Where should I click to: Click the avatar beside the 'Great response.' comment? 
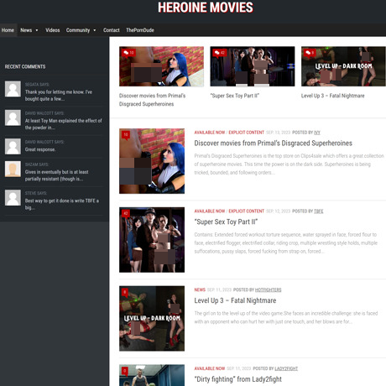(x=13, y=146)
